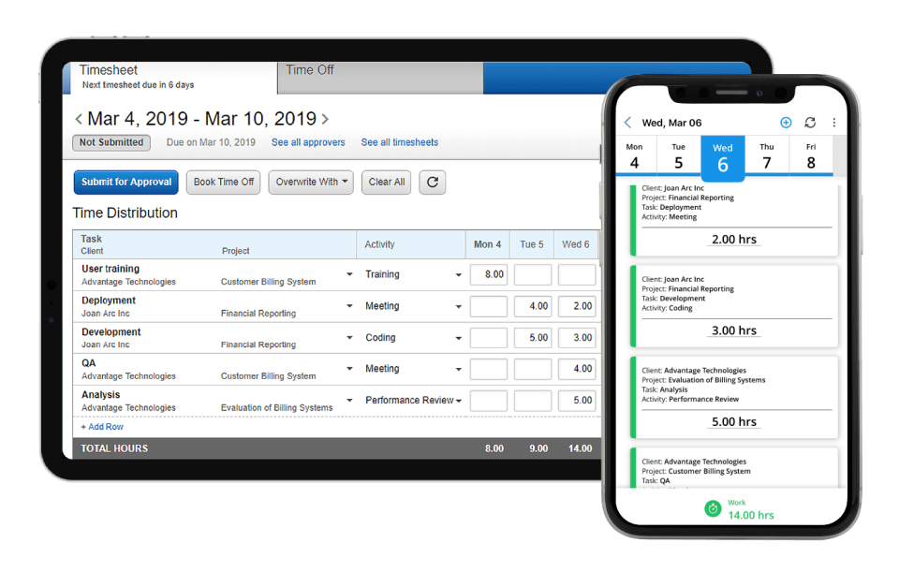Go to the previous week with the left arrow
Image resolution: width=899 pixels, height=572 pixels.
(80, 120)
